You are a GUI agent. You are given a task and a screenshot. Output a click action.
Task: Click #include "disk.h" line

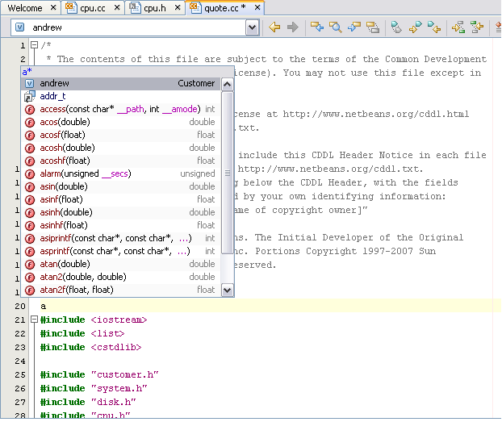(88, 402)
